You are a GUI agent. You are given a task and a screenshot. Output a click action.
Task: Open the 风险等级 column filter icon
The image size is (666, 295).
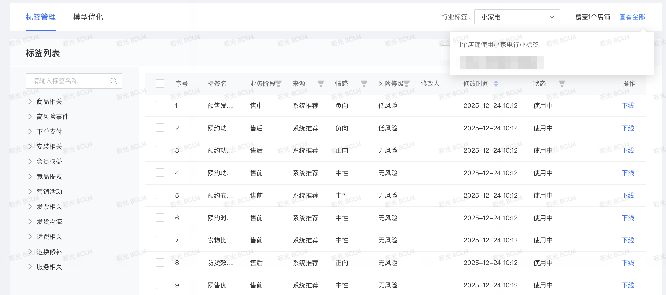[x=407, y=84]
